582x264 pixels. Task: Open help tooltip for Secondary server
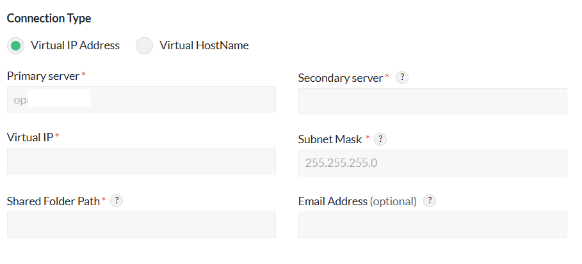402,77
